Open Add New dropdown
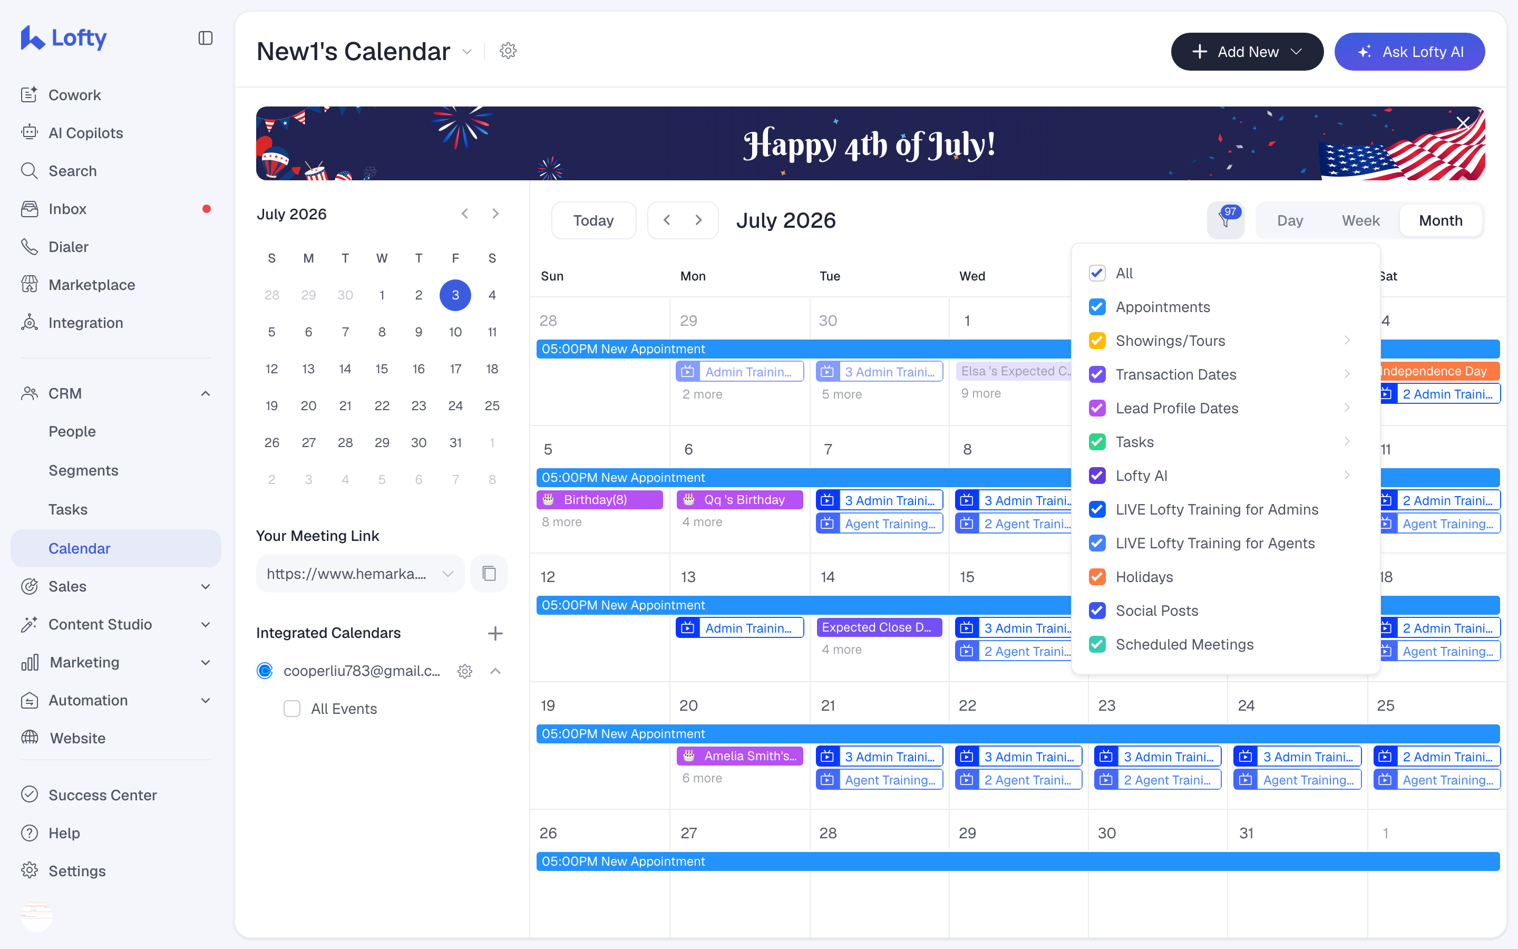The image size is (1518, 949). tap(1247, 52)
